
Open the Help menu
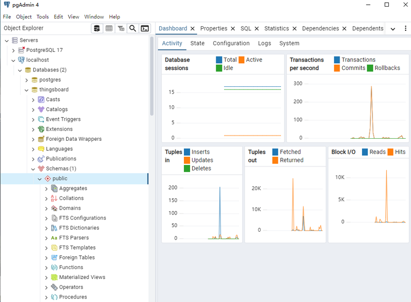coord(115,17)
